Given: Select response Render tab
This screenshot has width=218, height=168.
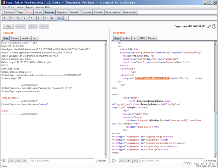Looking at the screenshot, I should point(152,38).
